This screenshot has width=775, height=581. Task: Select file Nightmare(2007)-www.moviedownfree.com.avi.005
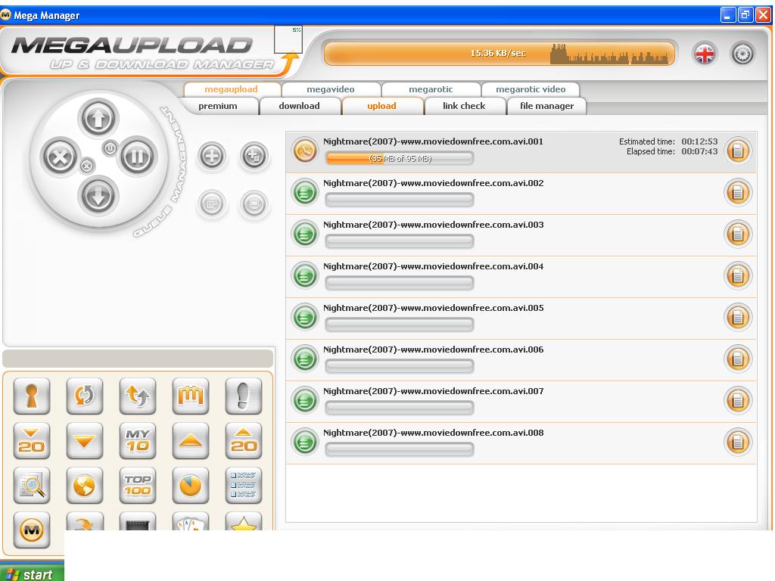coord(434,308)
